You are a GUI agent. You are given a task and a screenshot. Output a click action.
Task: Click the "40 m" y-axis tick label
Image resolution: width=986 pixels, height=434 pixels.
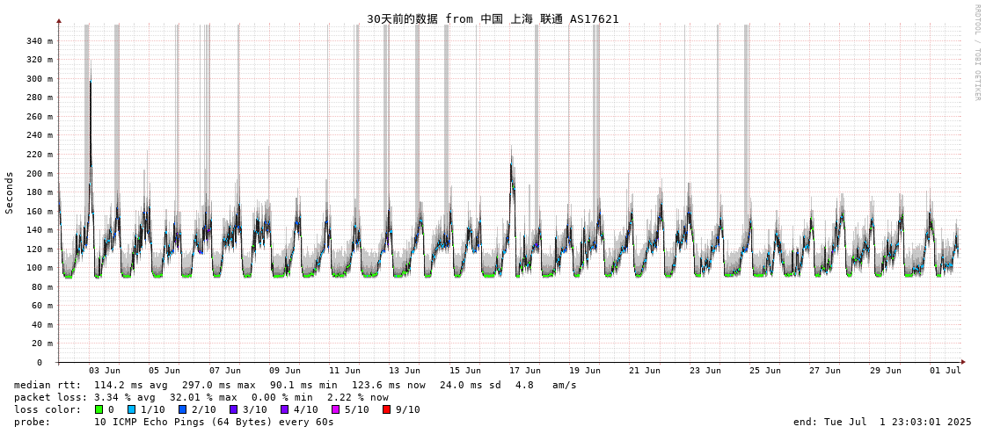42,325
